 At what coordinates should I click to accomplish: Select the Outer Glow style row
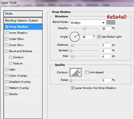(x=23, y=39)
